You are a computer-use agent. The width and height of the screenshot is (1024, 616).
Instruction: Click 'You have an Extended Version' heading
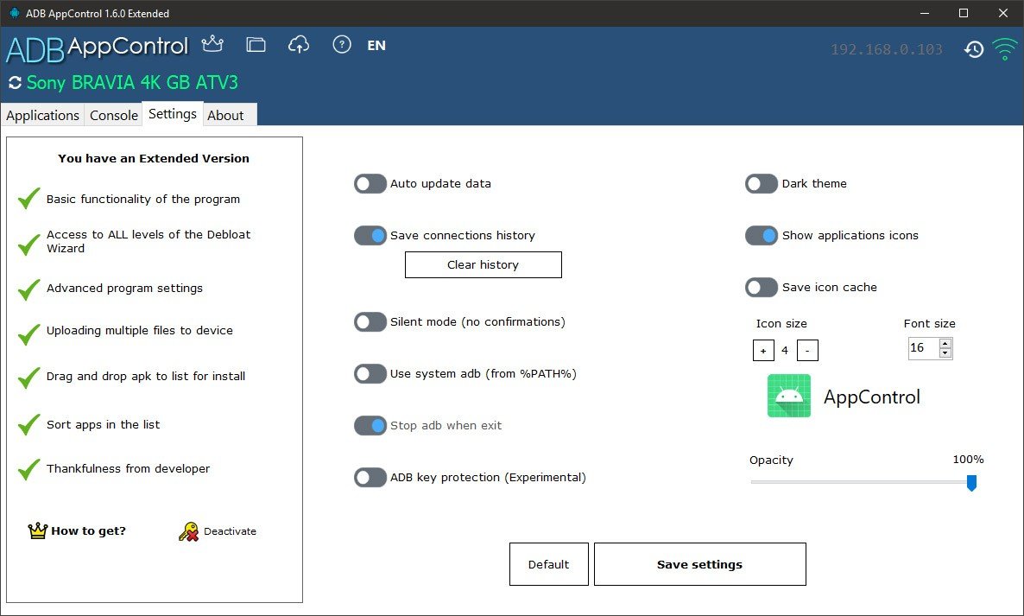(x=154, y=158)
